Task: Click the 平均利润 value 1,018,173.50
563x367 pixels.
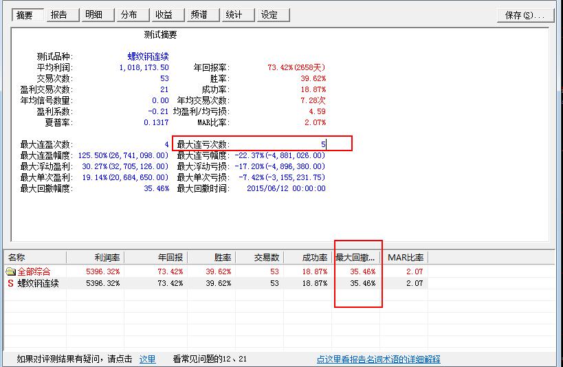Action: [x=144, y=67]
